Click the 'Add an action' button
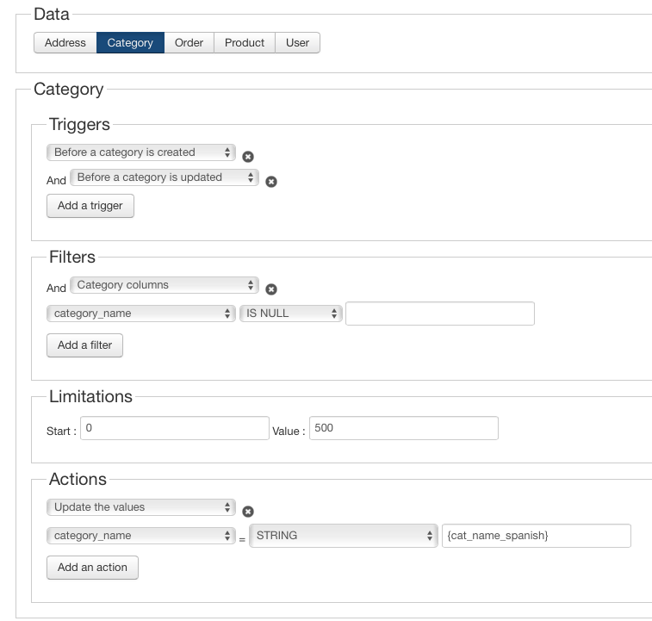This screenshot has height=621, width=652. click(x=92, y=568)
